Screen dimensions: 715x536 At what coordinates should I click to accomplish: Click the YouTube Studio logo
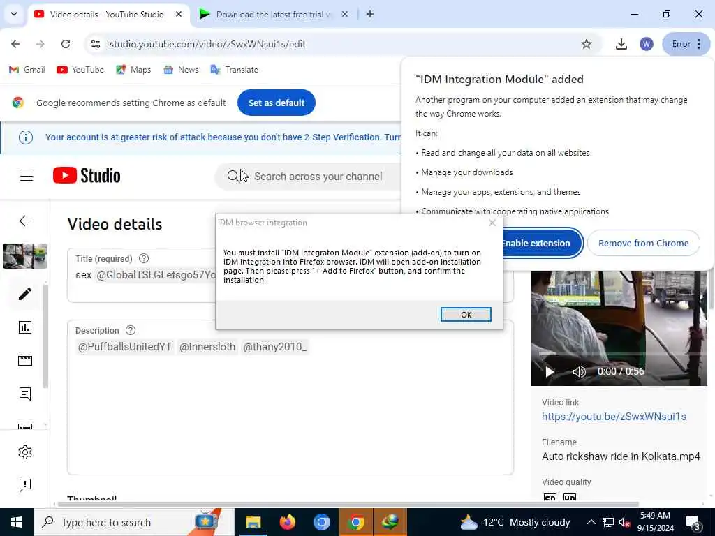pos(87,175)
